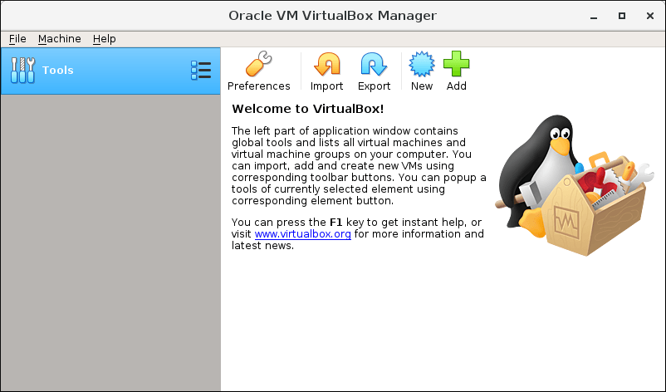This screenshot has height=392, width=666.
Task: Open the Machine menu
Action: [x=60, y=39]
